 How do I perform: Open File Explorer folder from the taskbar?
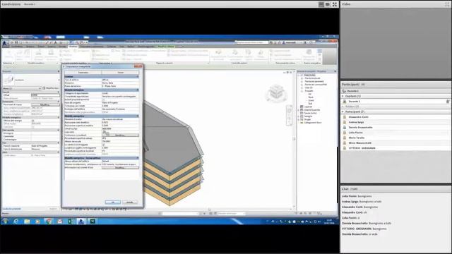27,221
